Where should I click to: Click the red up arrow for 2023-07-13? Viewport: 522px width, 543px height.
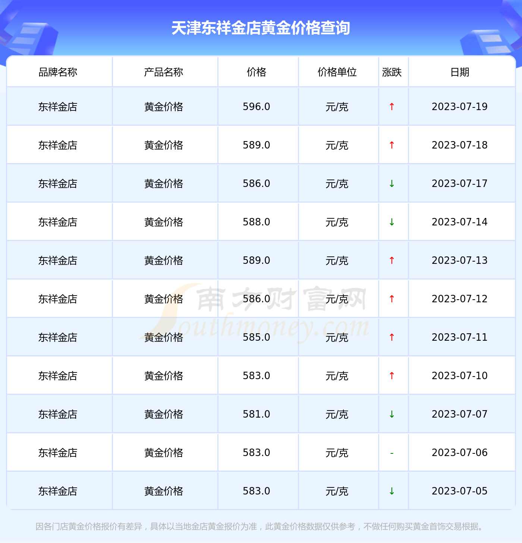[x=391, y=260]
